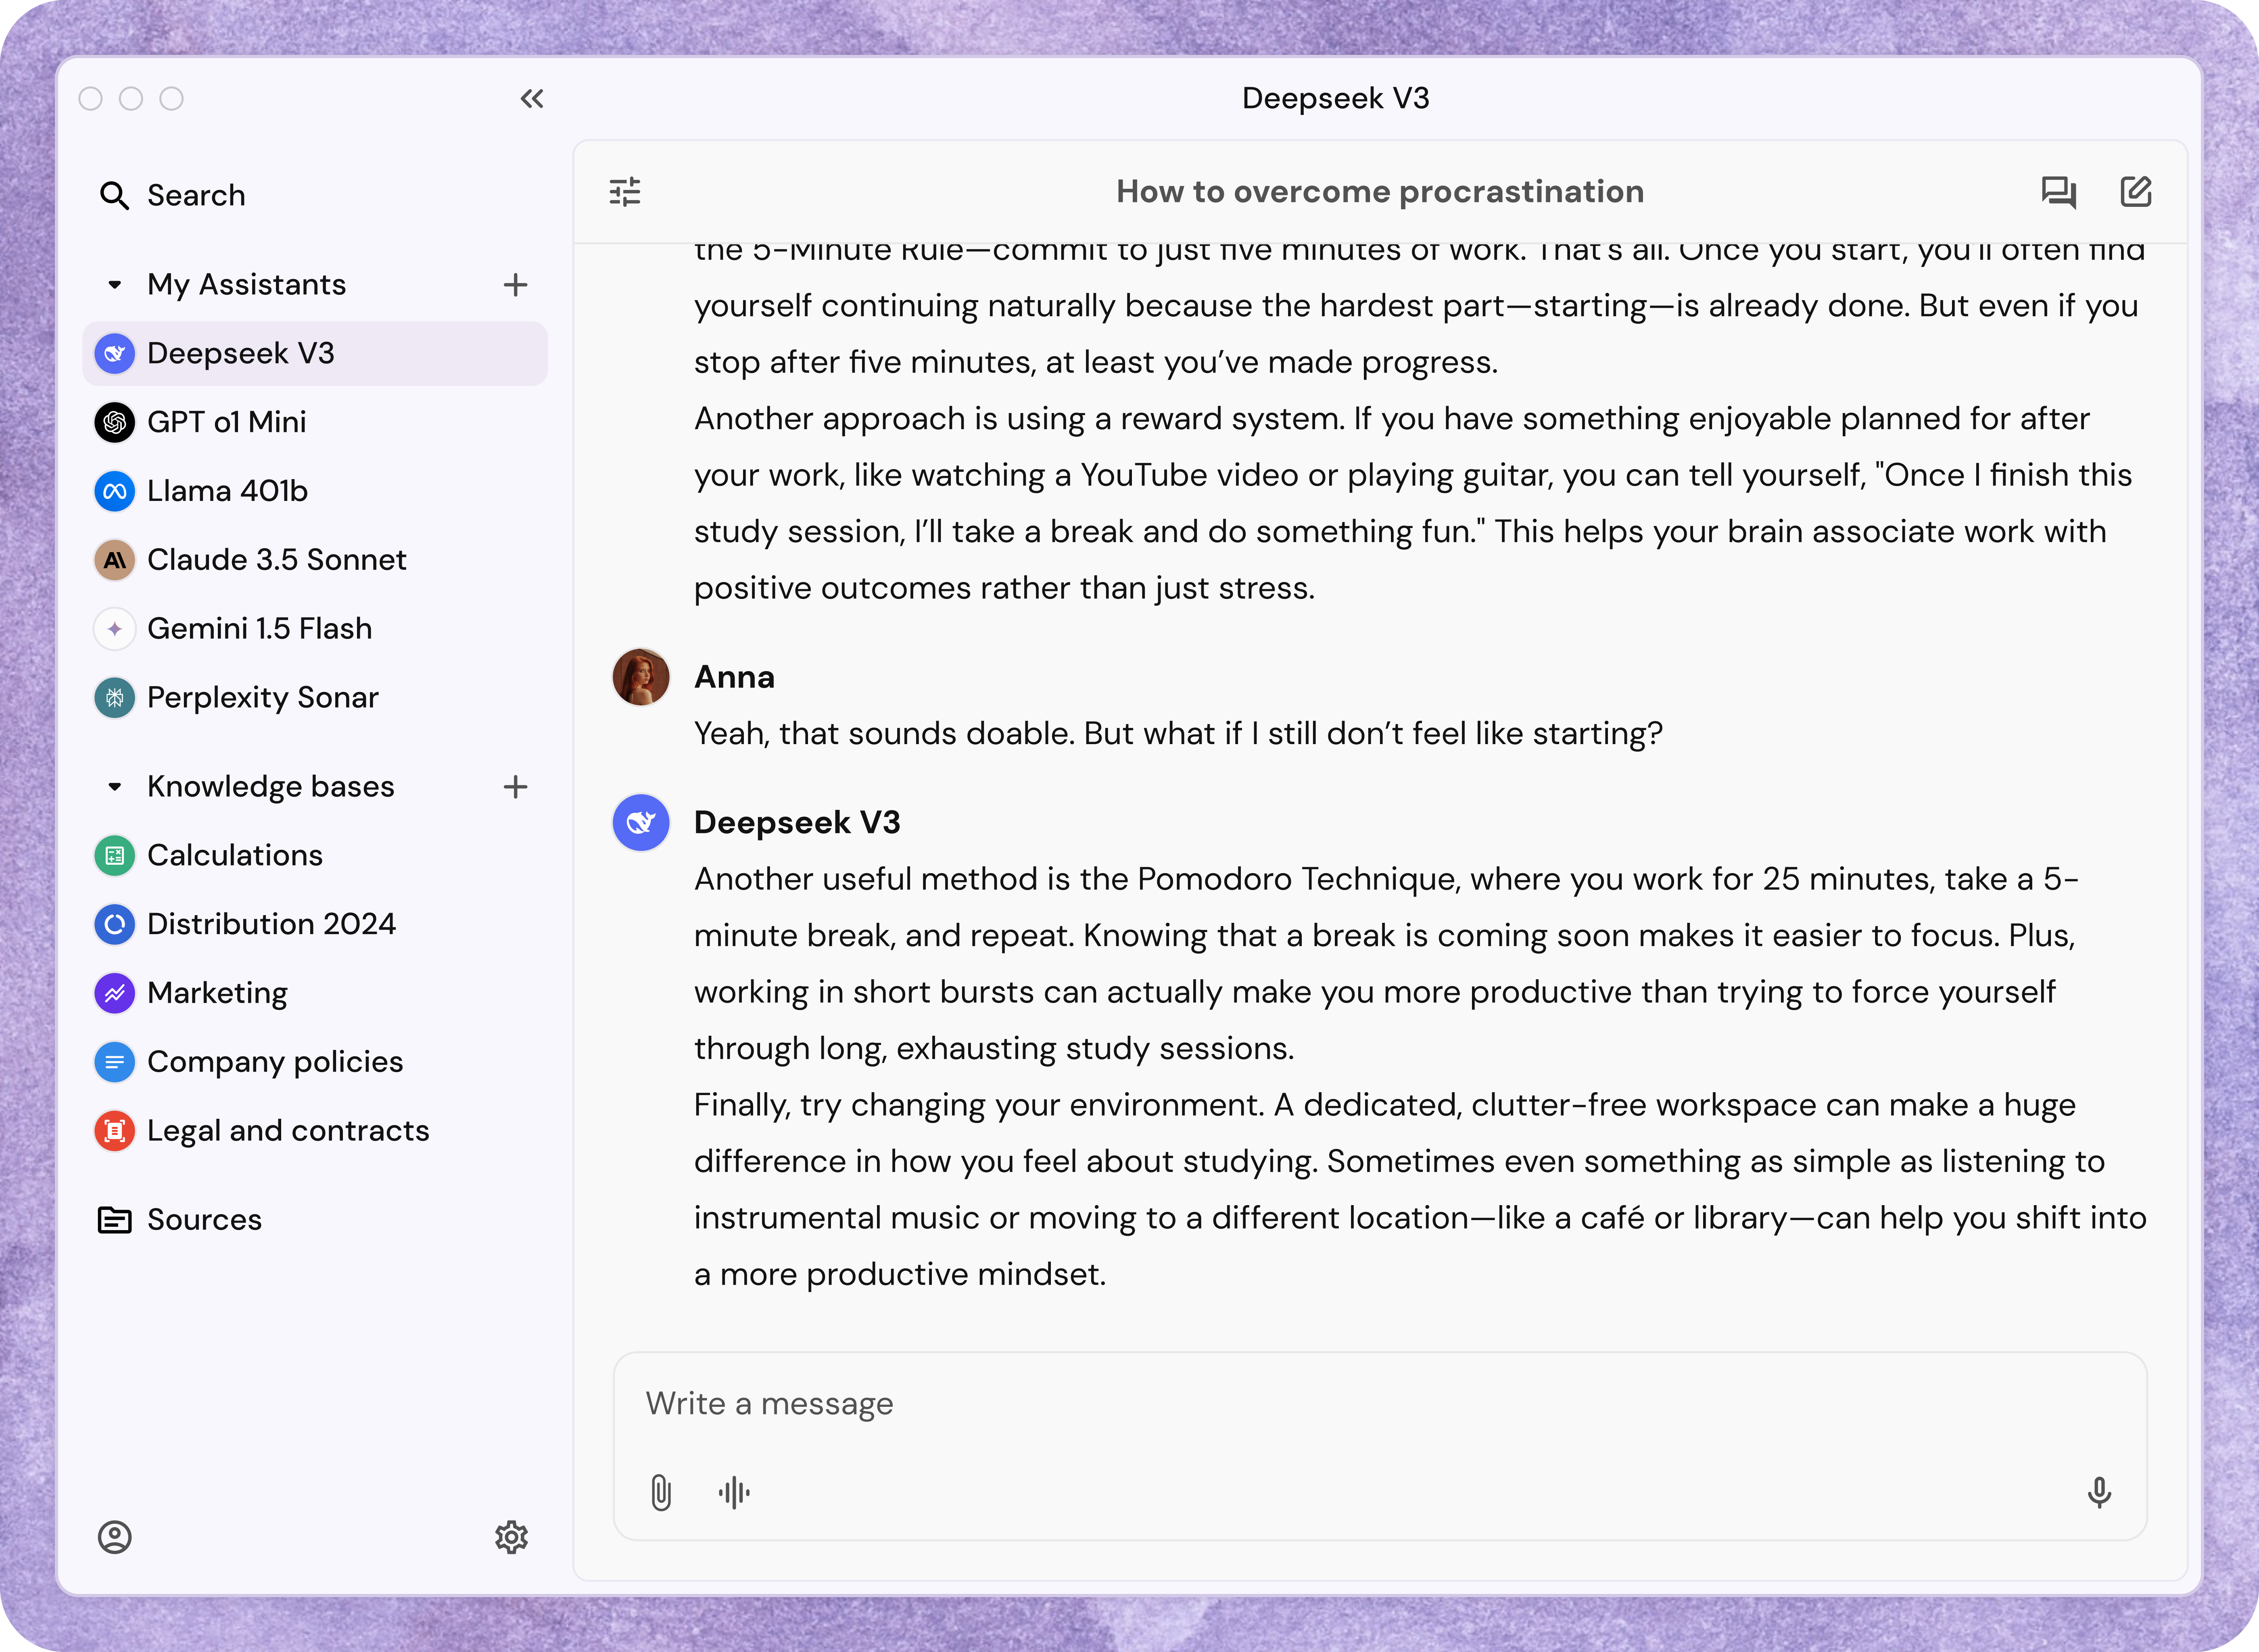The height and width of the screenshot is (1652, 2259).
Task: Click the Search label in sidebar
Action: [x=196, y=196]
